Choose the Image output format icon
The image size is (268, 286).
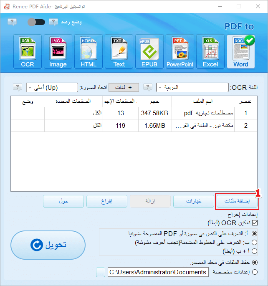(x=58, y=52)
